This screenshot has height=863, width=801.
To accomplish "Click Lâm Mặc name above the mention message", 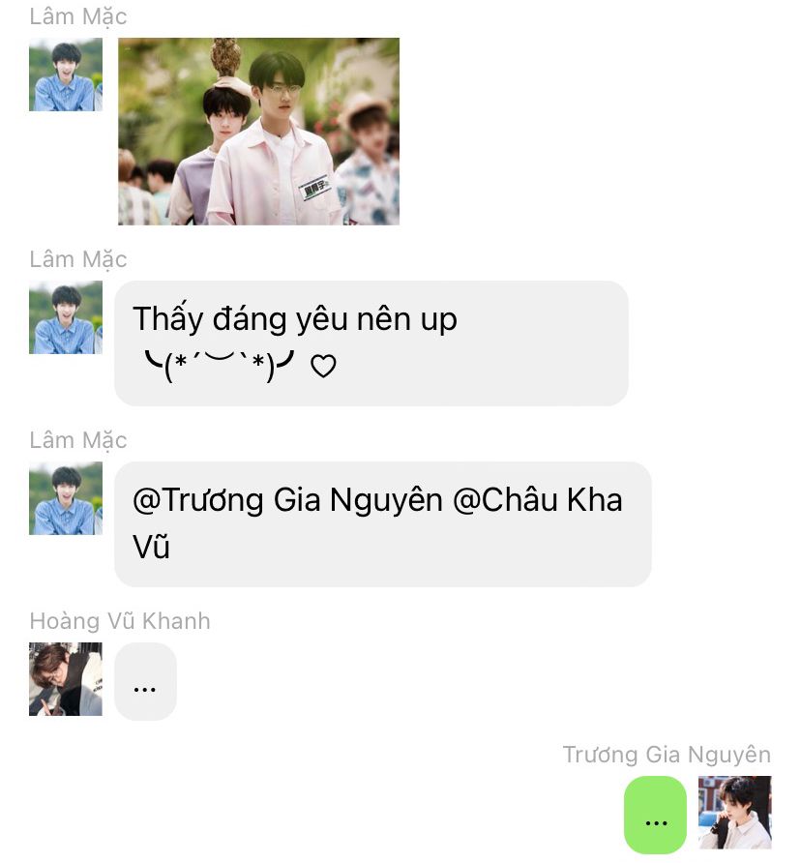I will [78, 440].
